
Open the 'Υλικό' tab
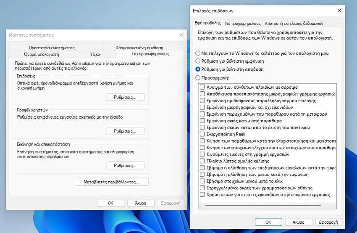95,54
